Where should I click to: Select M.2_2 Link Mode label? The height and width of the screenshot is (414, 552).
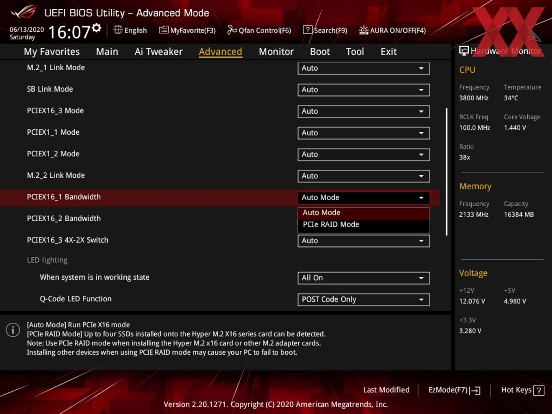tap(56, 175)
